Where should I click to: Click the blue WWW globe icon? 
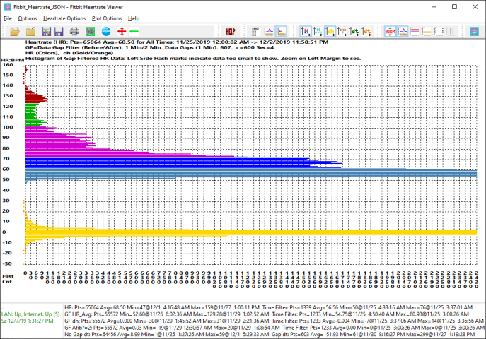(106, 32)
